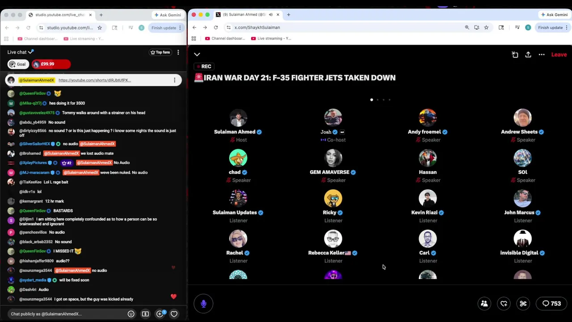Click chad speaker avatar
Viewport: 572px width, 322px height.
[238, 158]
